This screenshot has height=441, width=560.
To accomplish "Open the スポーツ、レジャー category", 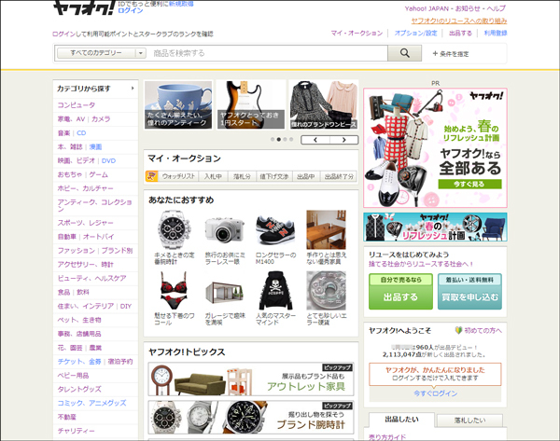I will pos(85,223).
